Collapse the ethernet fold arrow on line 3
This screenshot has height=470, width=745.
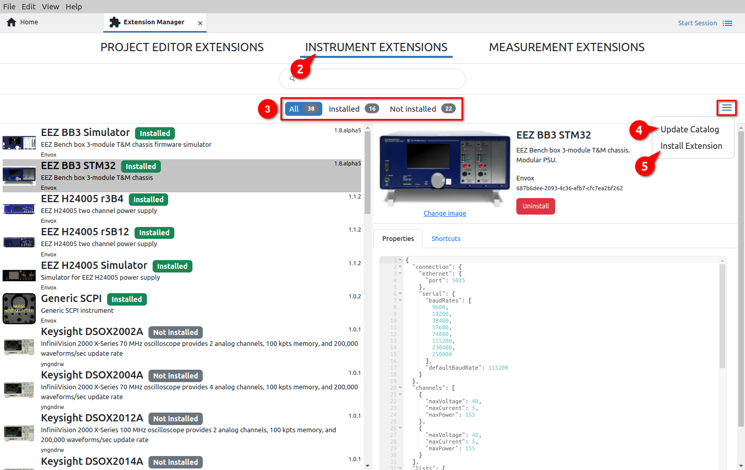(400, 274)
